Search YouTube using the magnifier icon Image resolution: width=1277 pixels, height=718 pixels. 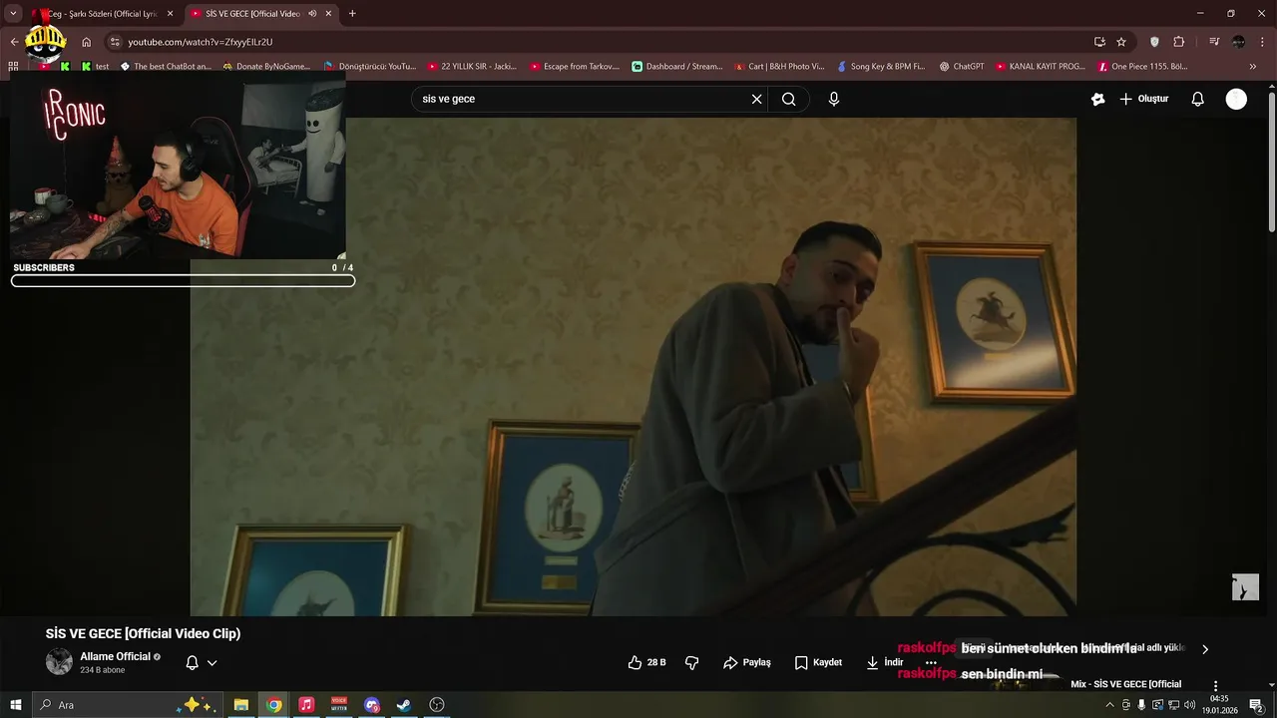pos(788,99)
